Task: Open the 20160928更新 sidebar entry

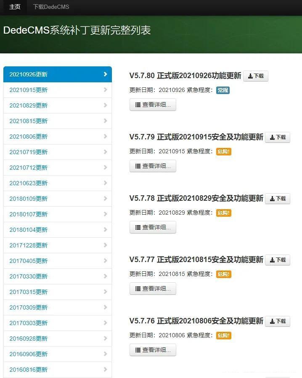Action: [58, 339]
